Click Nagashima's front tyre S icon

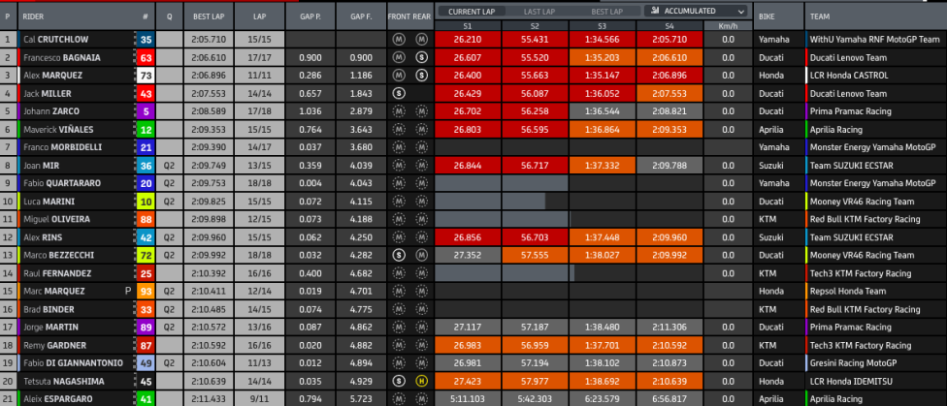[x=399, y=381]
